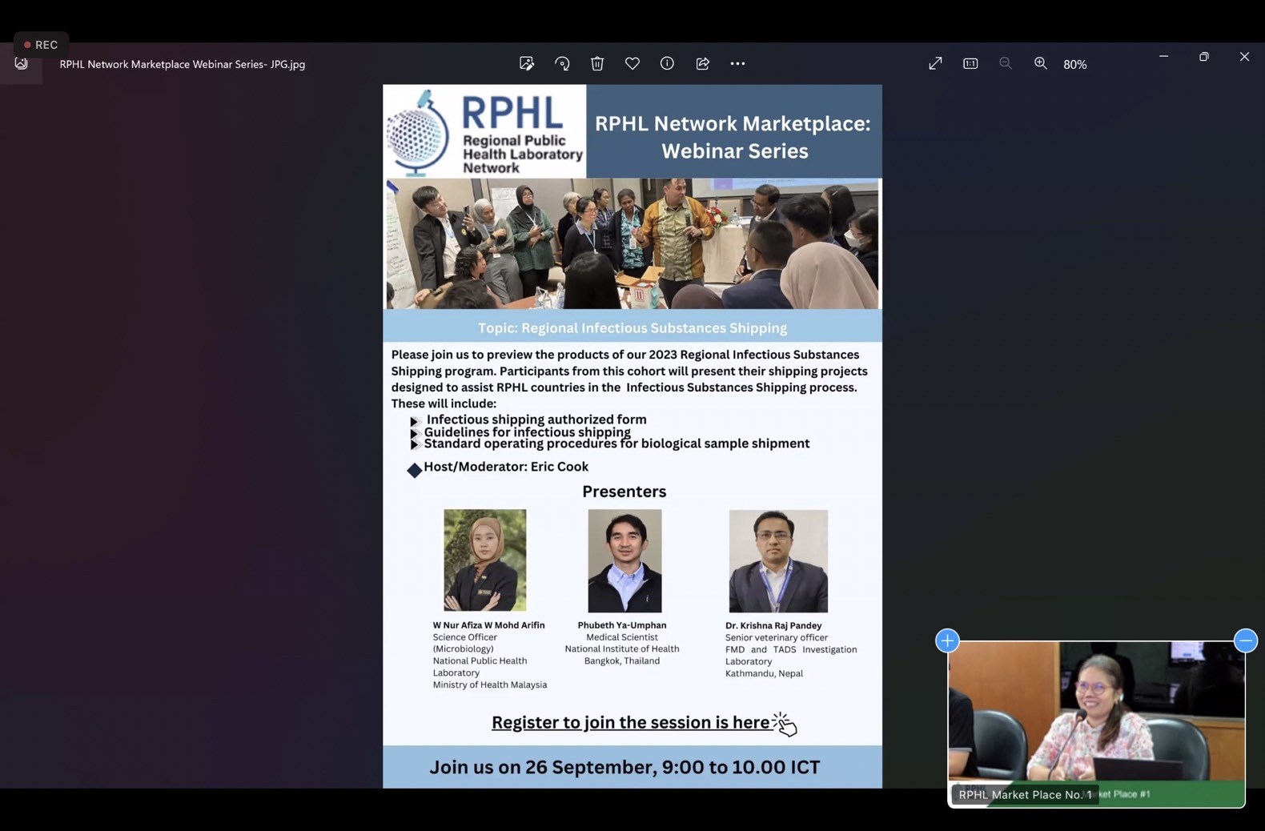Click the name Dr. Krishna Raj Pandey

pyautogui.click(x=773, y=625)
